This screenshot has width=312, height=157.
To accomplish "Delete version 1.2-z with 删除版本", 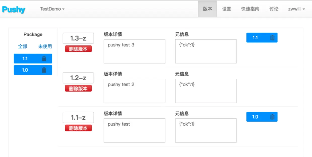I will pyautogui.click(x=78, y=88).
